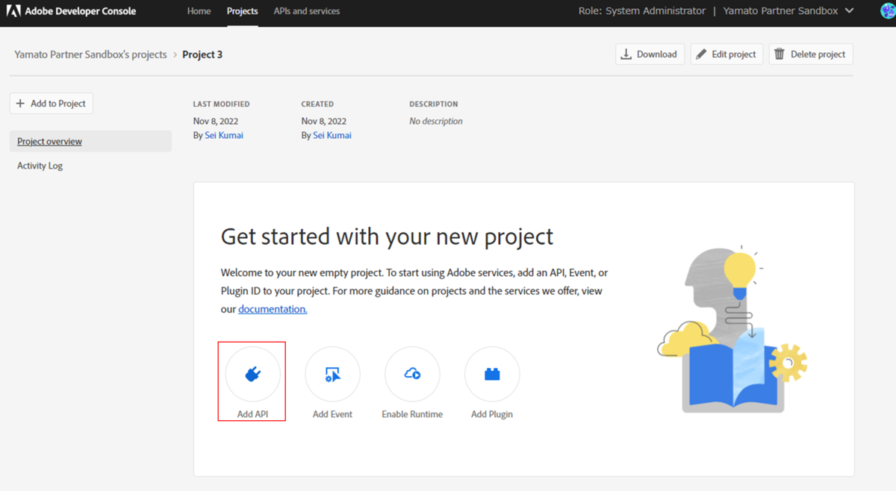Click the Add API label
This screenshot has height=491, width=896.
(252, 414)
